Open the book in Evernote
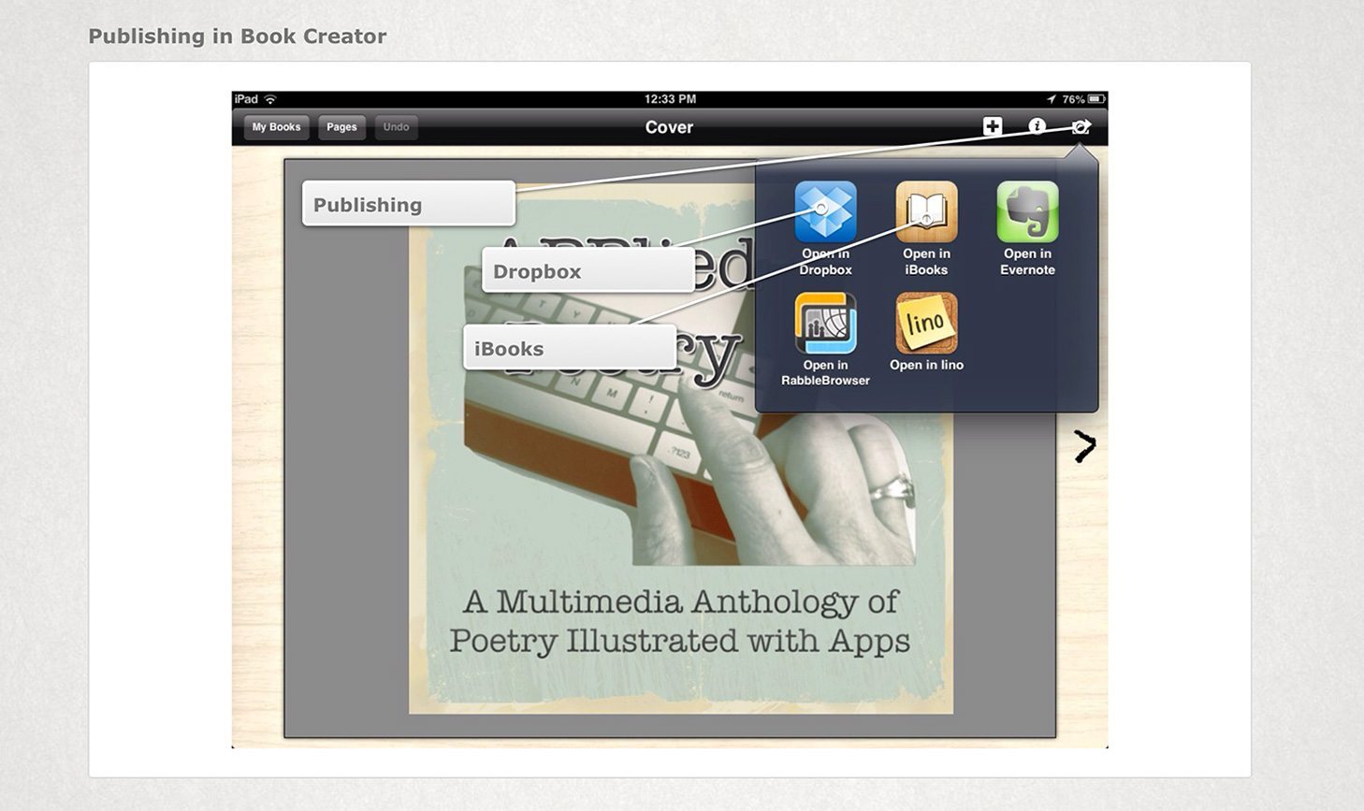The width and height of the screenshot is (1364, 811). click(x=1027, y=212)
